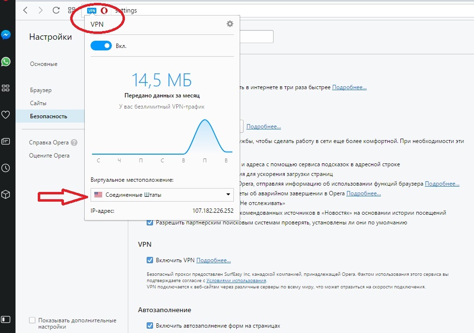This screenshot has height=333, width=474.
Task: Reload the page with the refresh icon
Action: (x=56, y=10)
